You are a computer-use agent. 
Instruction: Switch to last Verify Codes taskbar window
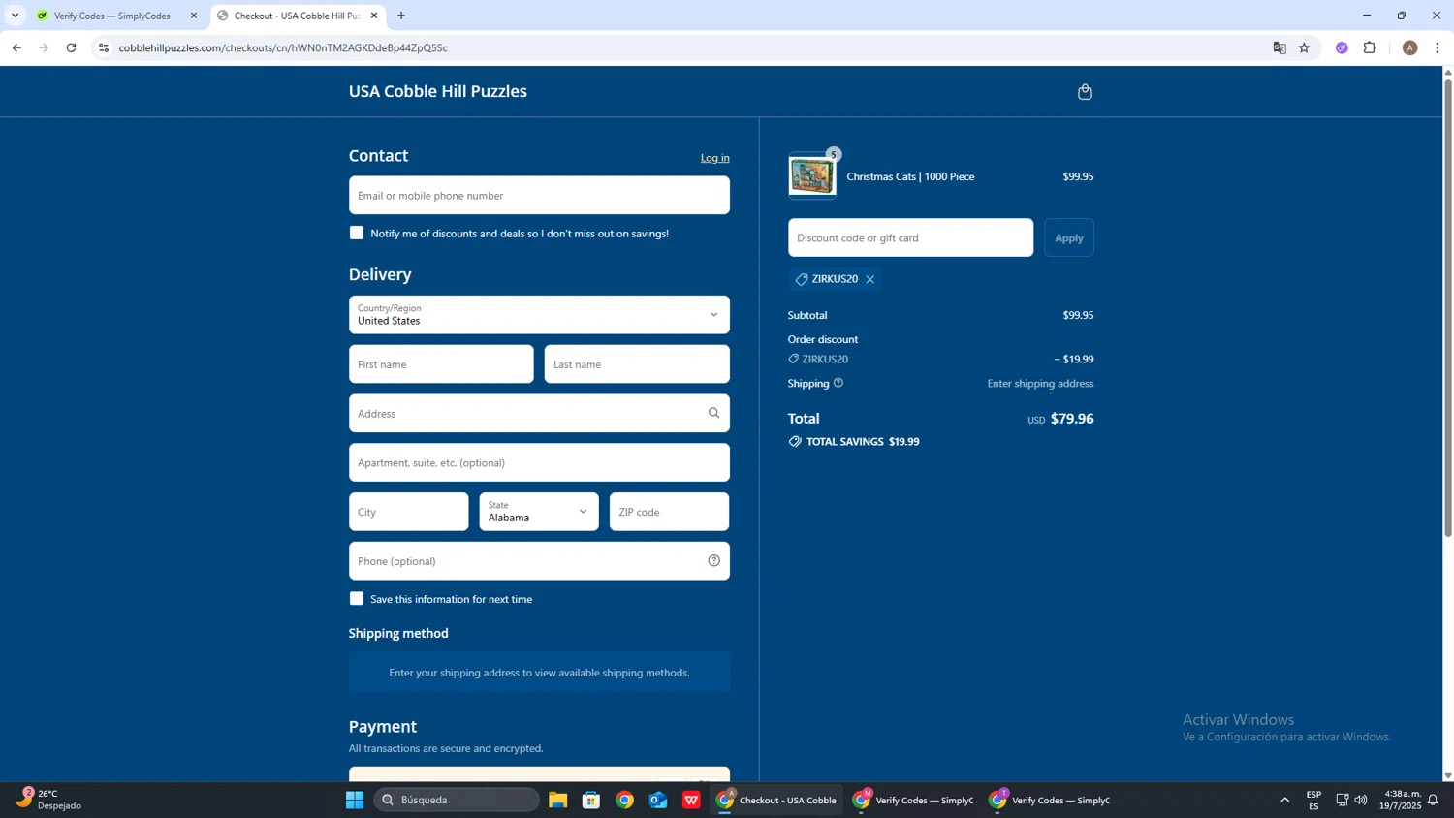(1050, 800)
